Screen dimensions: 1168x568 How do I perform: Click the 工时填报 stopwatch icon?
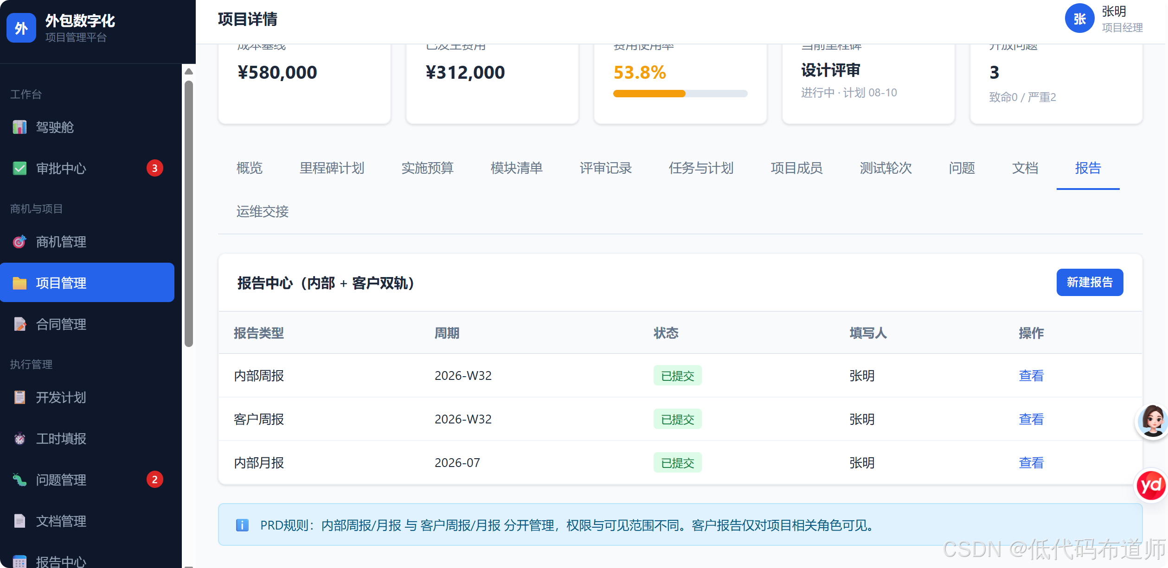19,438
